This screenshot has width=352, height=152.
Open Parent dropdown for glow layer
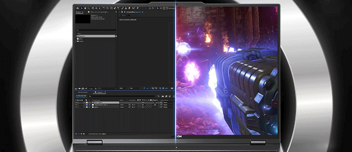[169, 107]
